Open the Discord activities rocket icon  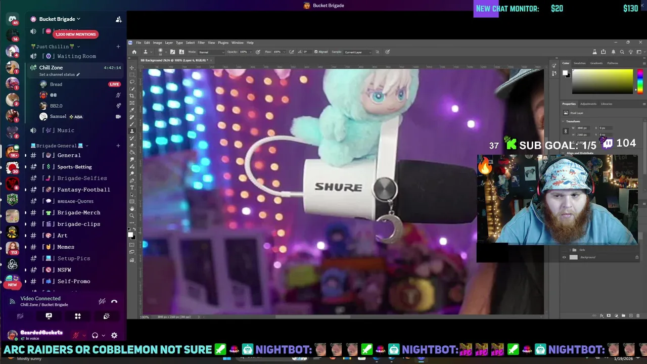[78, 316]
